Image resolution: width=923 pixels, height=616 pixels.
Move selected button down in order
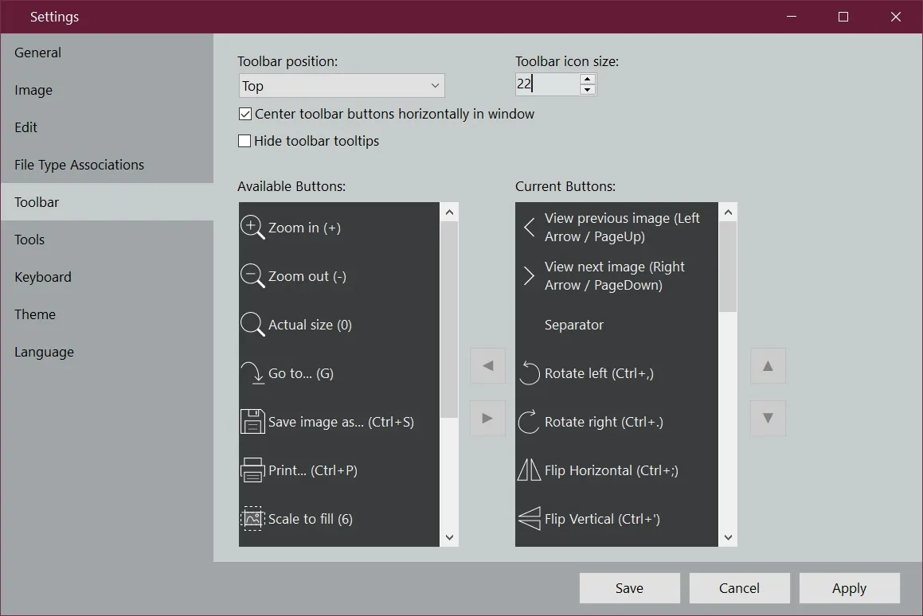pyautogui.click(x=769, y=419)
